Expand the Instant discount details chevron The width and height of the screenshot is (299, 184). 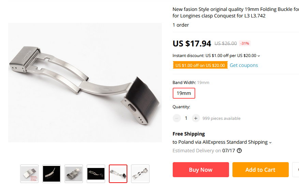[x=259, y=56]
